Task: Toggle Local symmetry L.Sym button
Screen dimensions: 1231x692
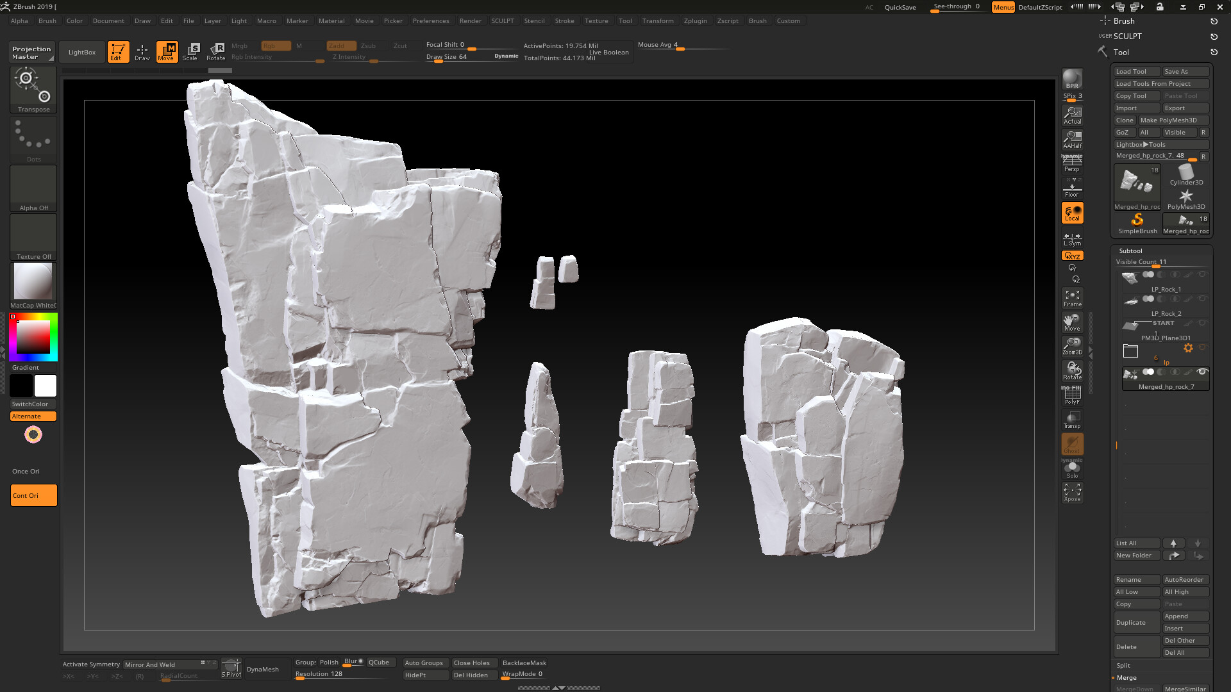Action: point(1072,238)
